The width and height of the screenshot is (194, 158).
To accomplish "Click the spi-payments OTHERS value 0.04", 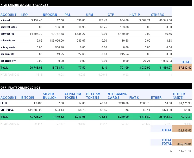I will pyautogui.click(x=169, y=47).
